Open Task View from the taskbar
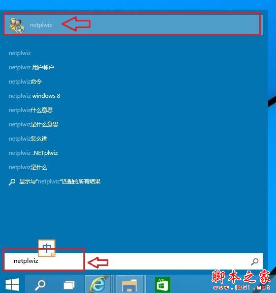The image size is (276, 293). pos(69,285)
